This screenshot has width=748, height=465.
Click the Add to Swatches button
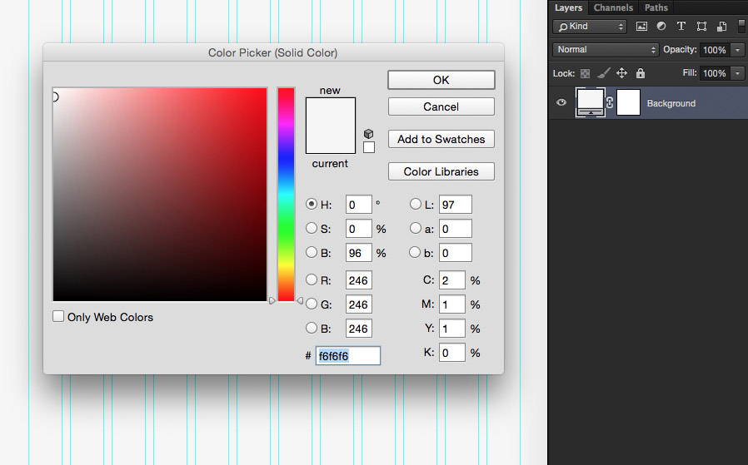click(x=441, y=139)
